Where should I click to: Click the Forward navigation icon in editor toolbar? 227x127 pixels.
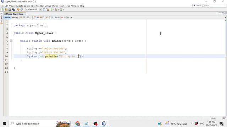coord(28,17)
